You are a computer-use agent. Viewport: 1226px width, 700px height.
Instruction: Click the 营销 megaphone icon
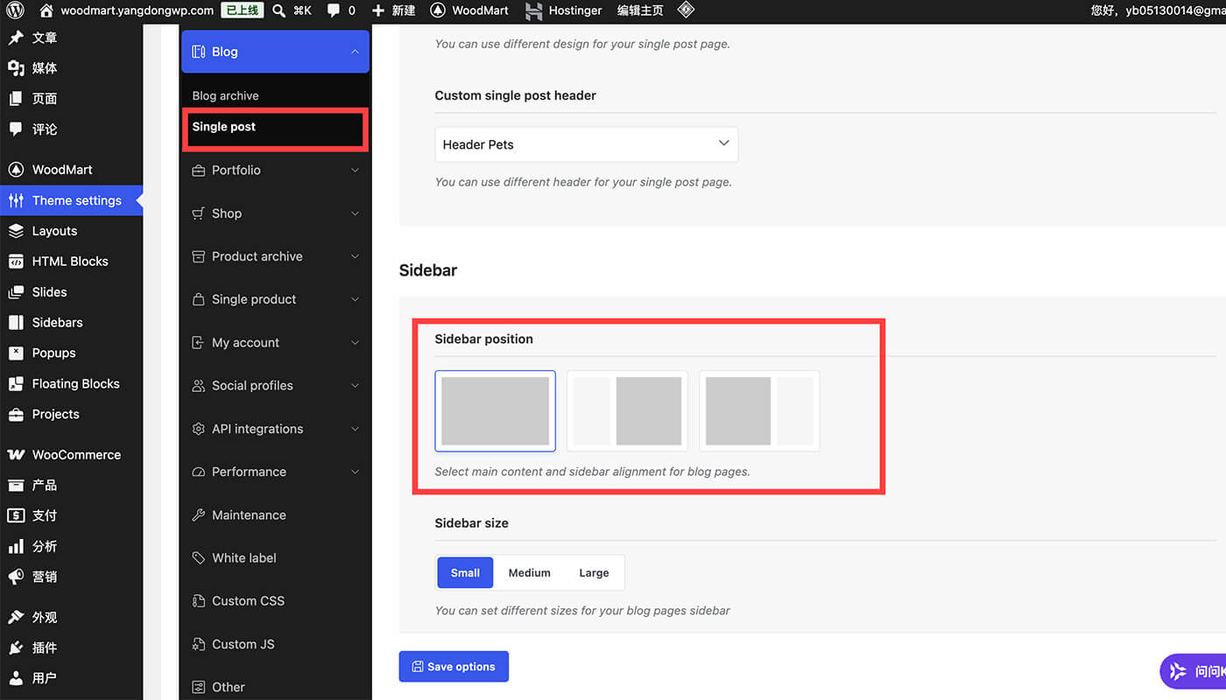click(x=16, y=577)
